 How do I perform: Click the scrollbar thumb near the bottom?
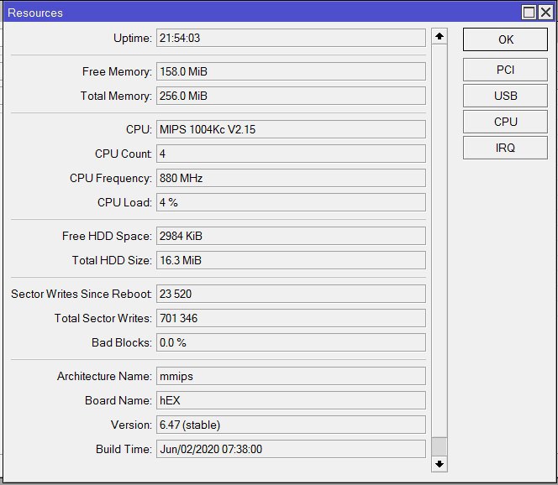click(x=440, y=446)
